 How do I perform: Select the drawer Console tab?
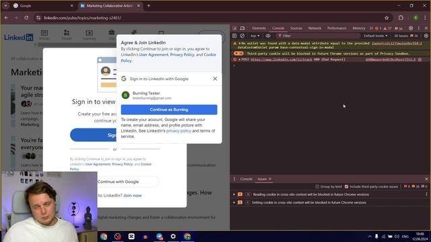coord(246,179)
